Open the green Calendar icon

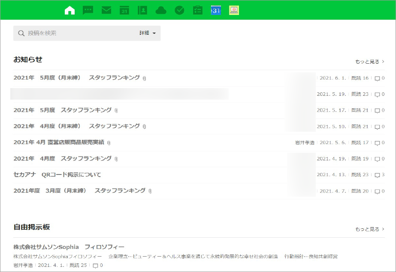[x=124, y=10]
